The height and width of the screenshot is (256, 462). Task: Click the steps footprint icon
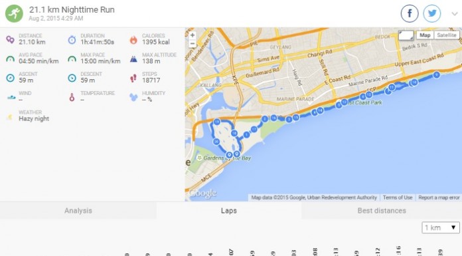coord(133,78)
